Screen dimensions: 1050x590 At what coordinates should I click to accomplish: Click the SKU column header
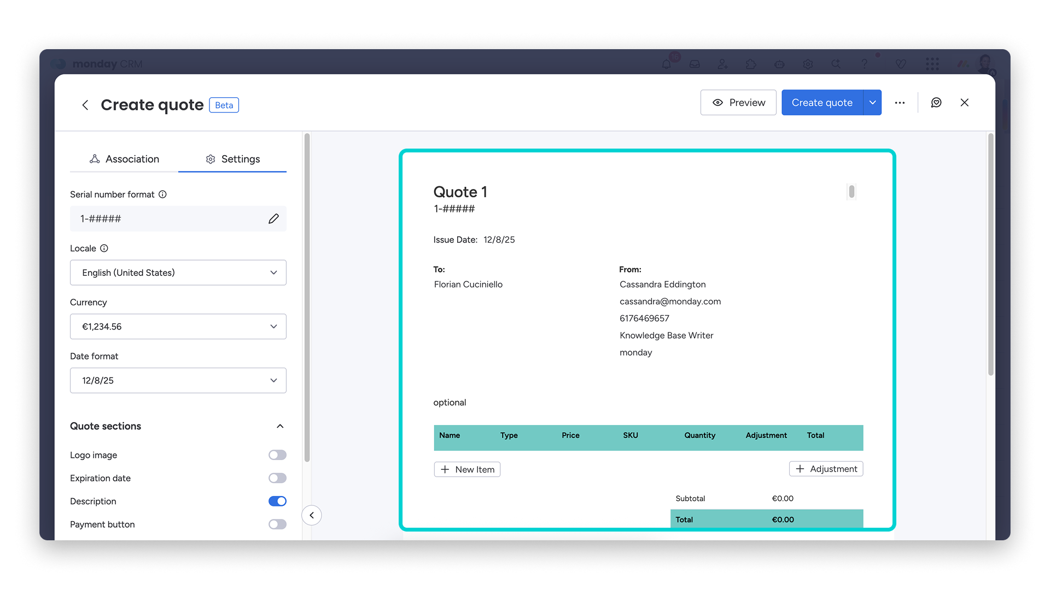point(630,435)
